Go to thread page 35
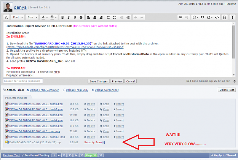Viewport: 238px width, 160px height. tap(82, 155)
